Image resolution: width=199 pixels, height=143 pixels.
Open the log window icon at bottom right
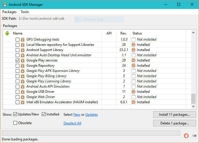(194, 135)
